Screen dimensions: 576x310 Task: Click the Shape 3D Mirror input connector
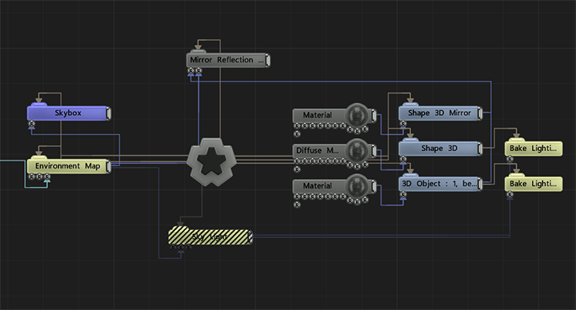click(x=403, y=124)
